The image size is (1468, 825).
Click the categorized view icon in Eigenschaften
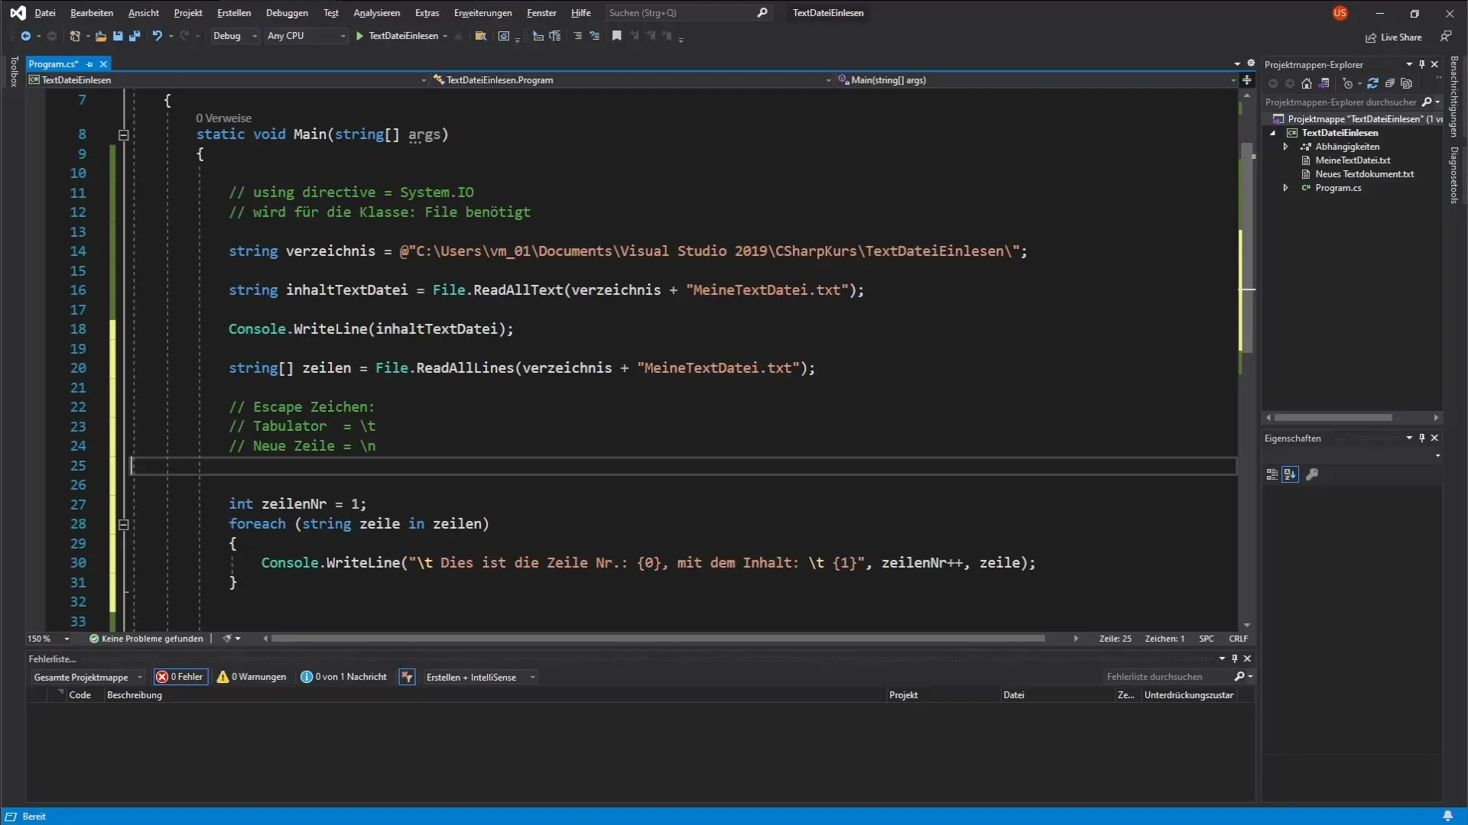click(x=1272, y=474)
